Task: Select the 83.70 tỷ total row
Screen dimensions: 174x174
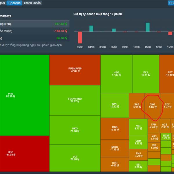Action: coord(35,38)
